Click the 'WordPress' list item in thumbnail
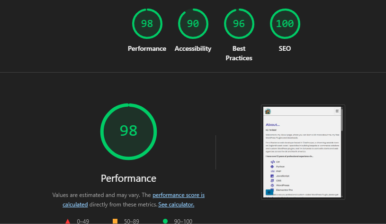Image resolution: width=386 pixels, height=224 pixels. pyautogui.click(x=283, y=185)
